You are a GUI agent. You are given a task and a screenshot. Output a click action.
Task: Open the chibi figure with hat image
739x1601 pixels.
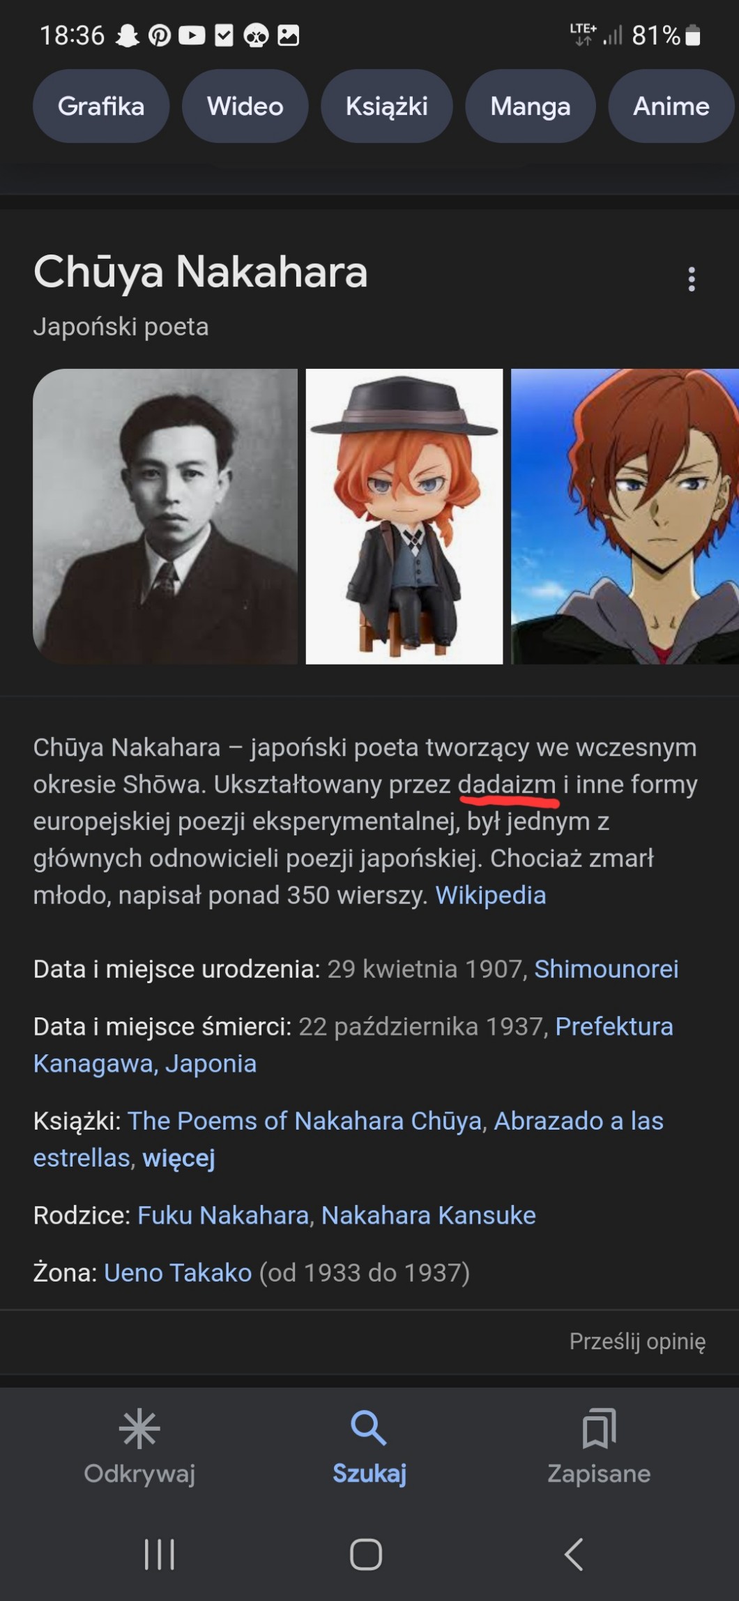coord(404,516)
